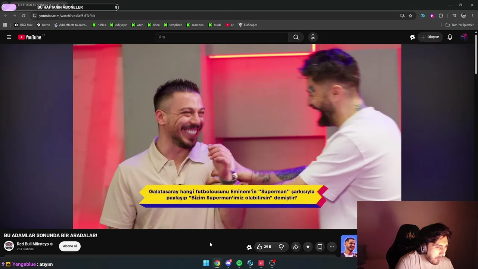478x269 pixels.
Task: Open the Tüm Yer İşaretleri bookmarks folder
Action: [x=460, y=25]
